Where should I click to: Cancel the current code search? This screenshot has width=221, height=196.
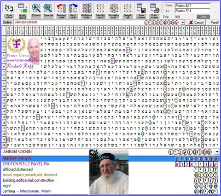click(x=196, y=23)
